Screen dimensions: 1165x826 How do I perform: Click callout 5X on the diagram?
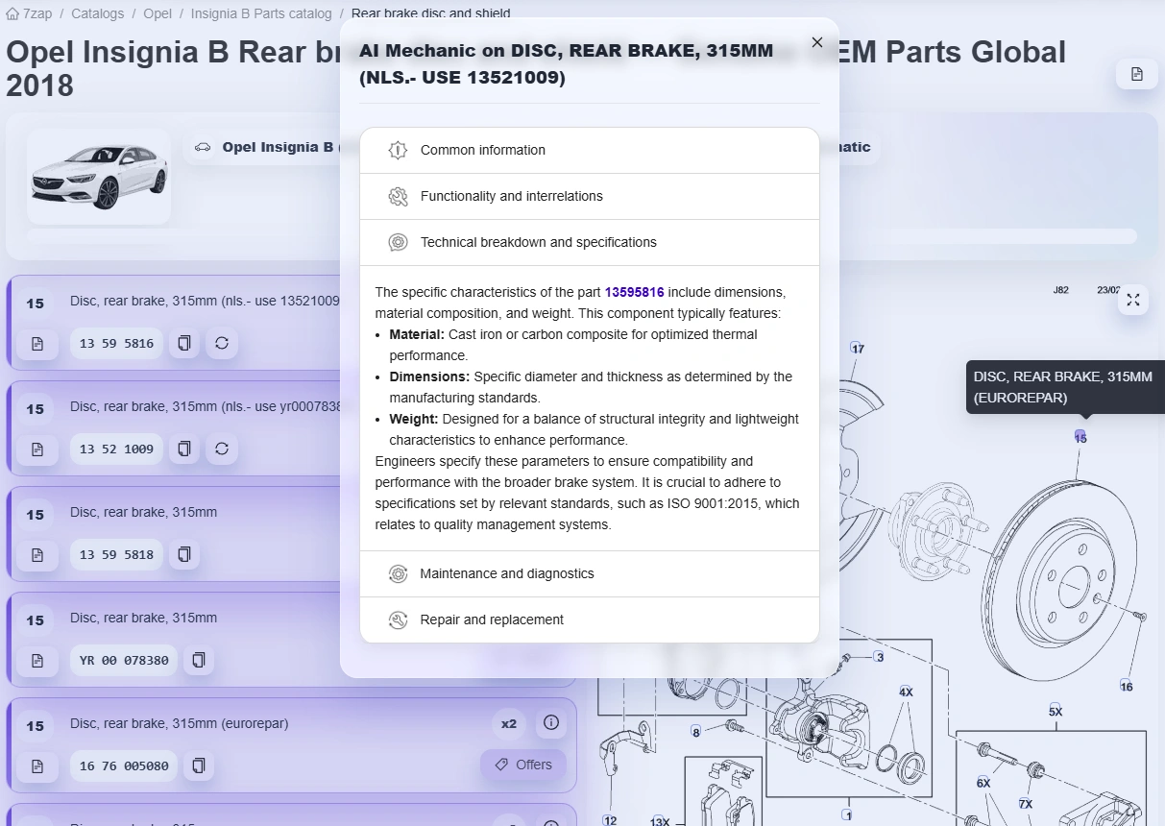coord(1056,712)
